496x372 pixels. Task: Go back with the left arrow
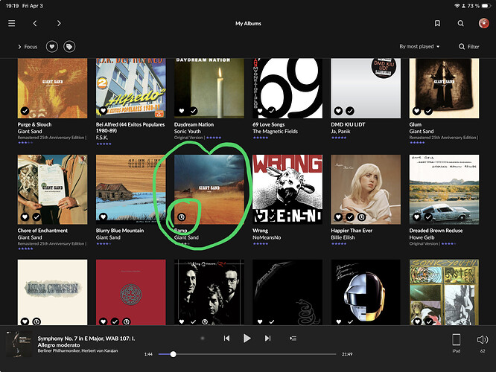35,23
